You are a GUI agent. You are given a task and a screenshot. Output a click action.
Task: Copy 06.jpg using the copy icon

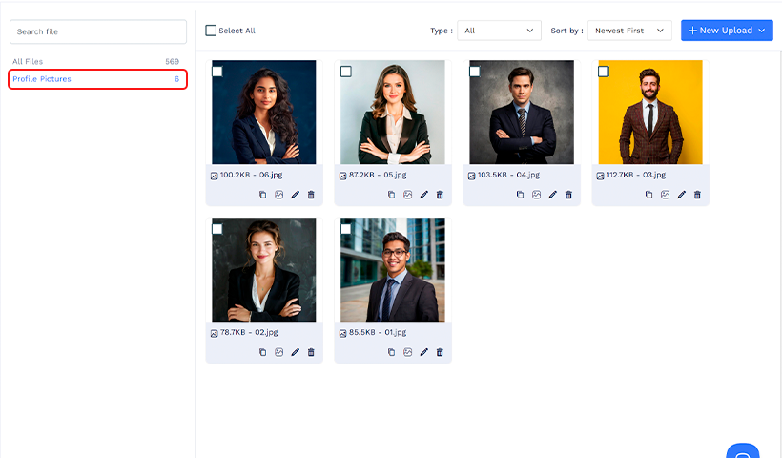[263, 195]
